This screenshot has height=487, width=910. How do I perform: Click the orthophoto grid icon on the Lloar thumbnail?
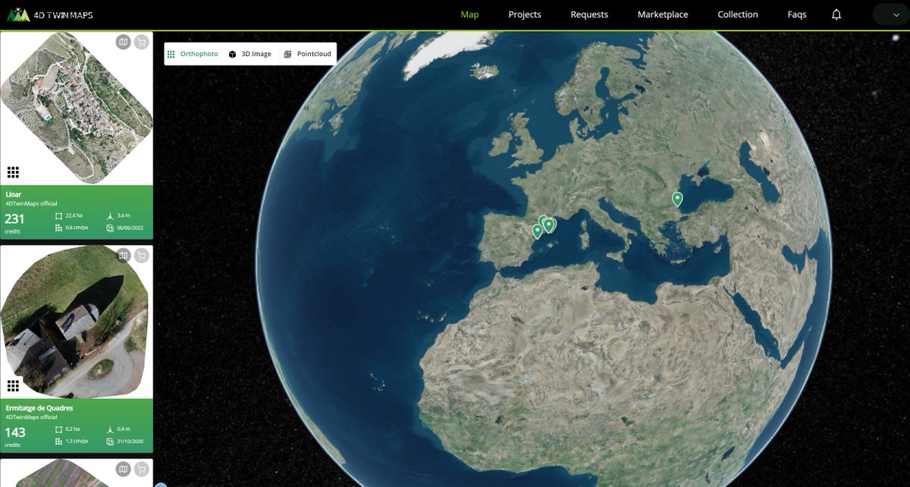[x=13, y=172]
